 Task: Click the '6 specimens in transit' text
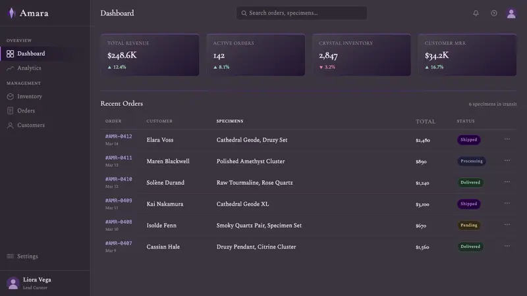493,105
